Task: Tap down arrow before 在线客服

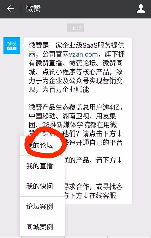Action: click(x=86, y=196)
